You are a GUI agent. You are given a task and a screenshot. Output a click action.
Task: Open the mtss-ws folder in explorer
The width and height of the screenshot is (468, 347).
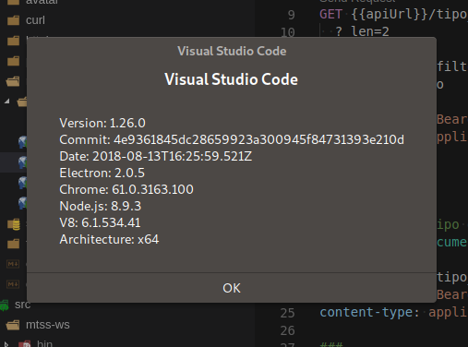(x=48, y=325)
